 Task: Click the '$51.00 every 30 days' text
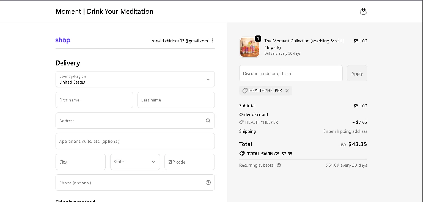(x=346, y=165)
